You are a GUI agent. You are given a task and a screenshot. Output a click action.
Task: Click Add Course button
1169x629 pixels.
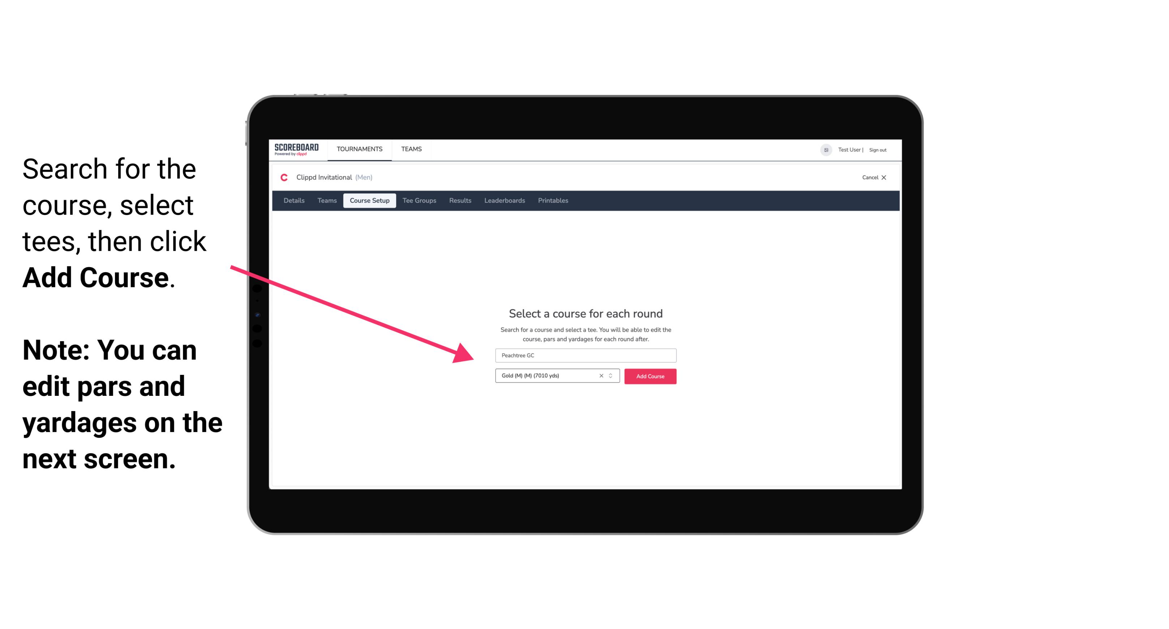649,376
